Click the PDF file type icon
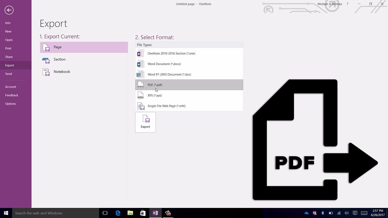Viewport: 388px width, 218px height. coord(140,85)
